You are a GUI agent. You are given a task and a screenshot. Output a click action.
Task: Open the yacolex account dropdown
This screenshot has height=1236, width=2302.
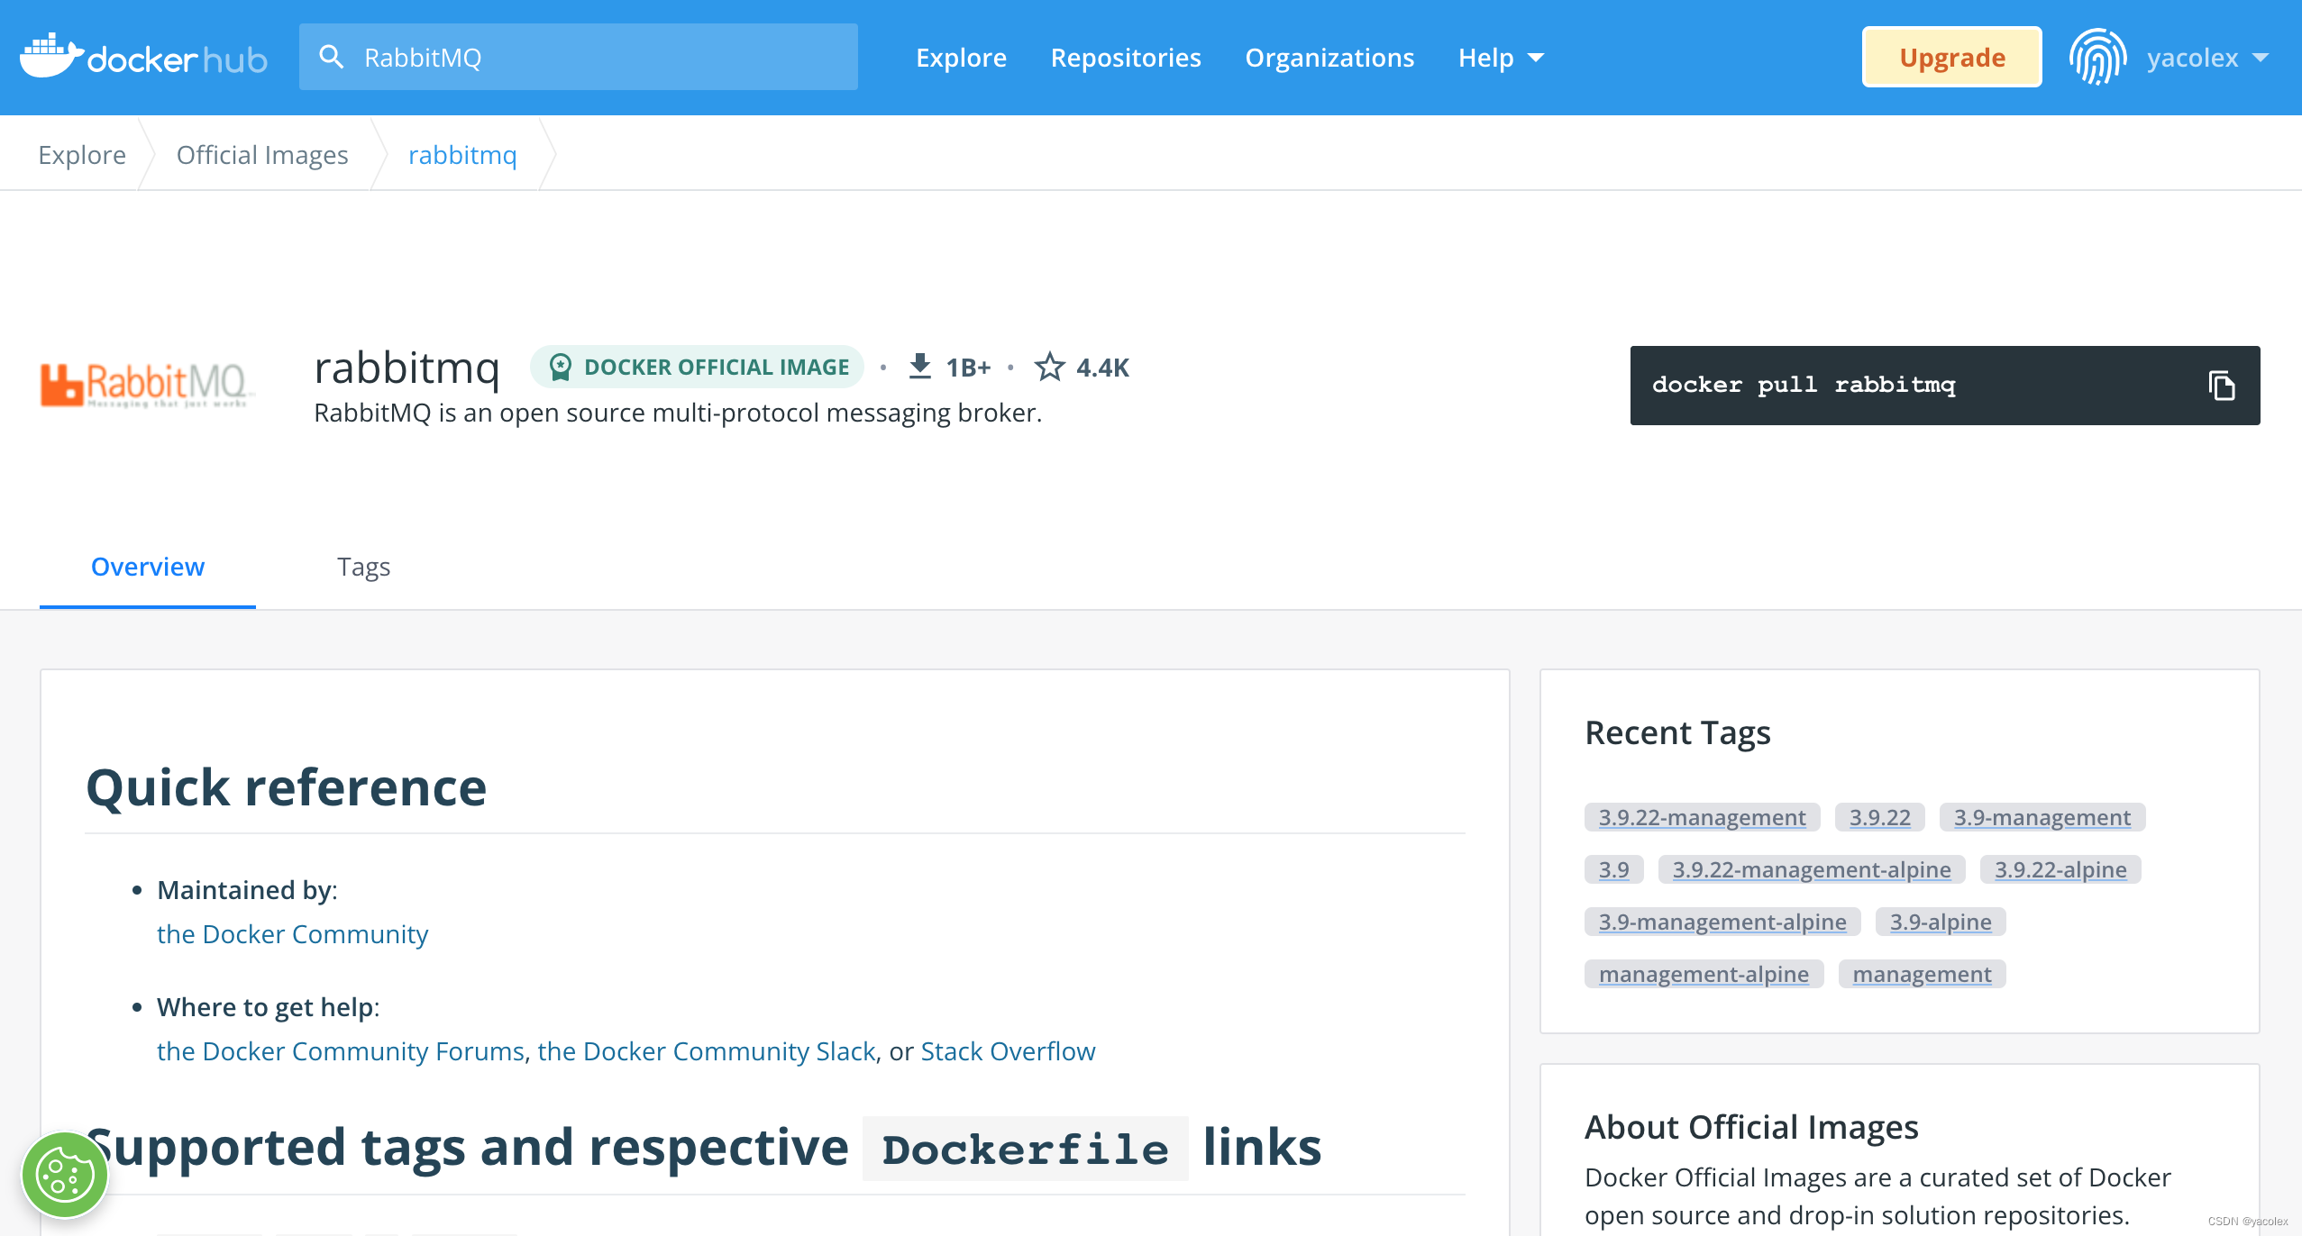tap(2207, 58)
